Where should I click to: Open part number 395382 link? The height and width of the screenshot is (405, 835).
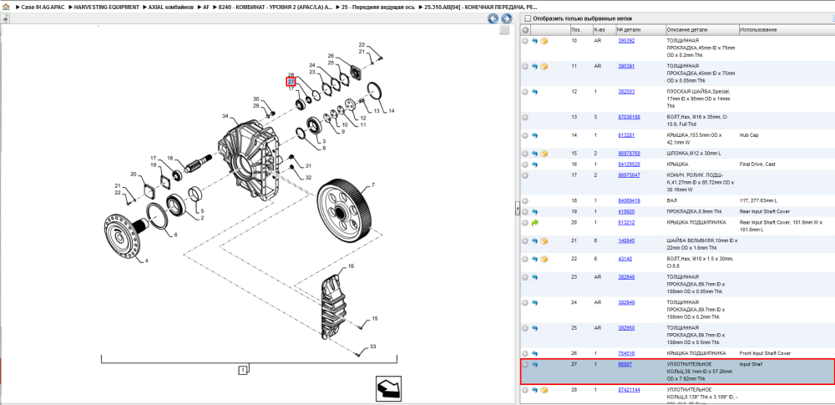click(626, 40)
